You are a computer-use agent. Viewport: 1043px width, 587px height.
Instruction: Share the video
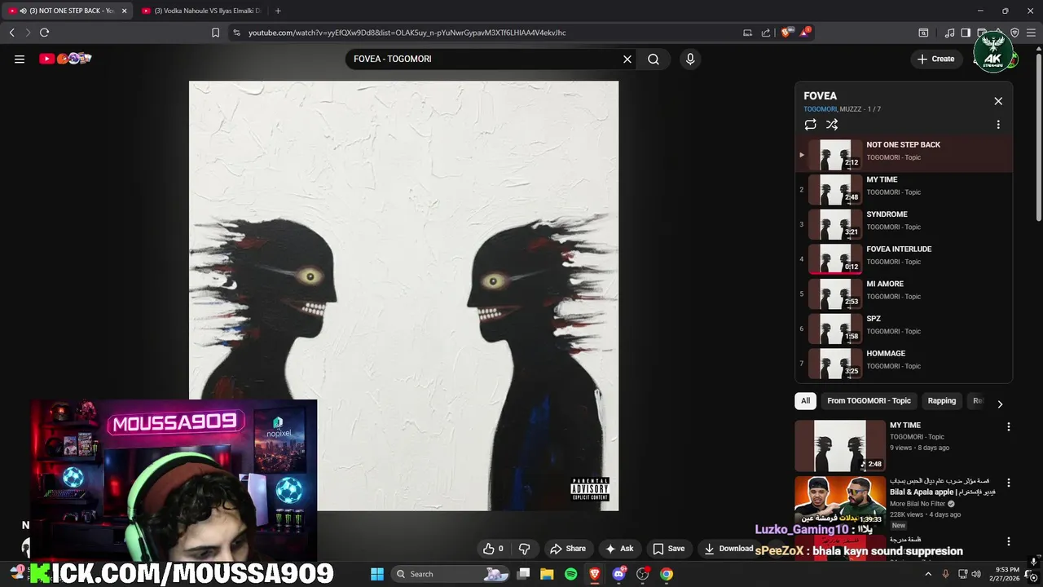(x=568, y=549)
